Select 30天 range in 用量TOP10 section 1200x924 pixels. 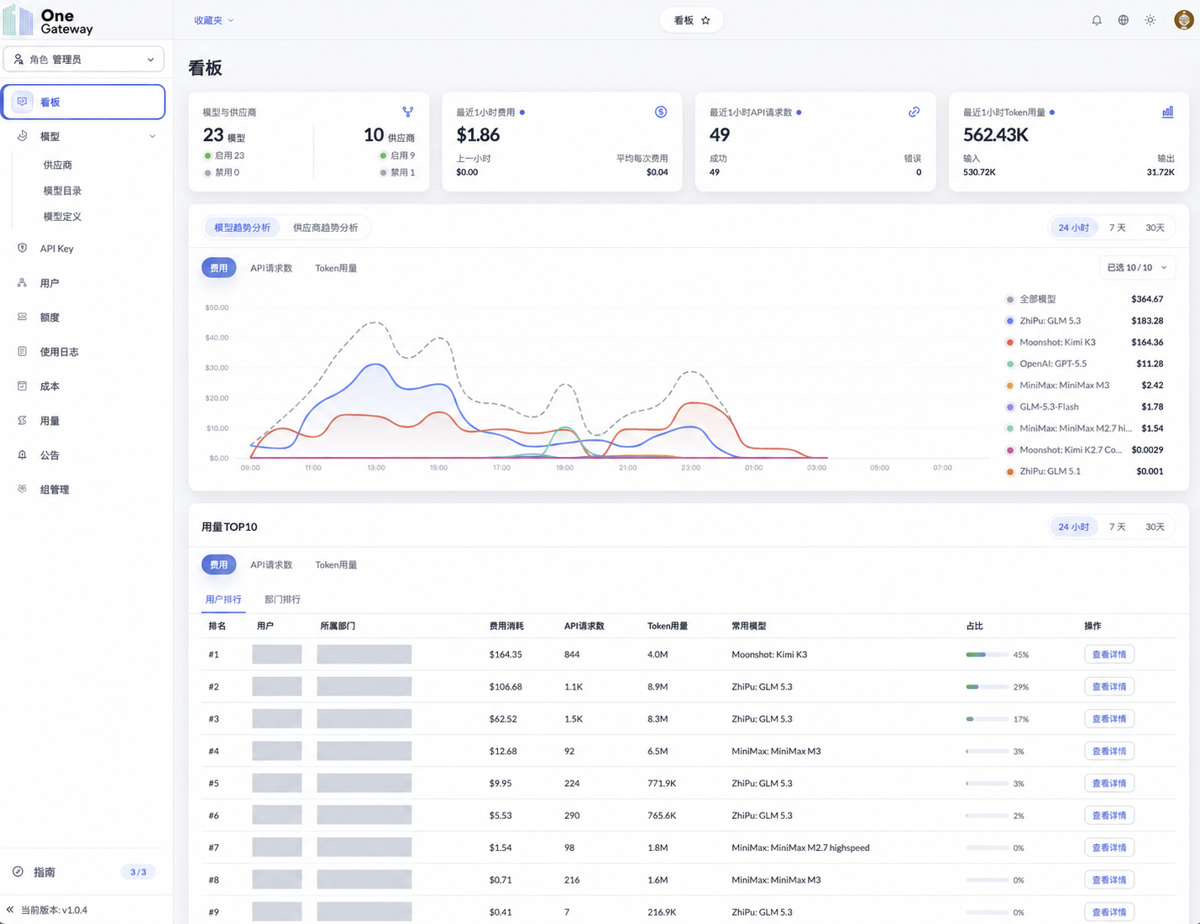pos(1155,527)
